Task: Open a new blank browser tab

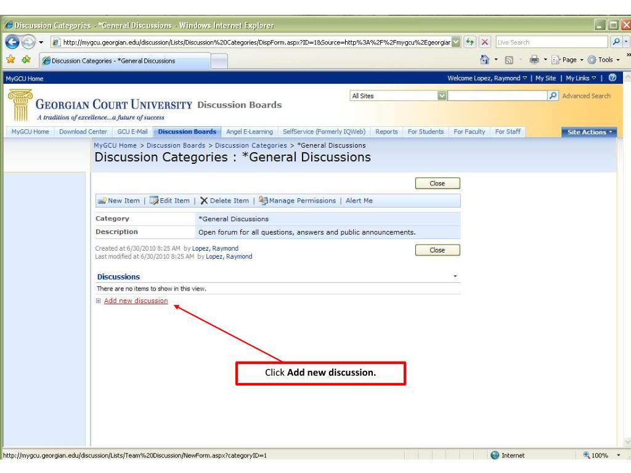Action: (x=219, y=61)
